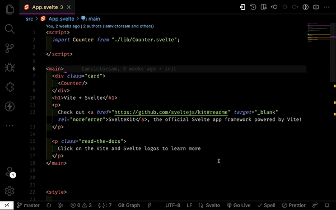Open problems: 0 errors 3 warnings
This screenshot has height=210, width=336.
(x=81, y=206)
